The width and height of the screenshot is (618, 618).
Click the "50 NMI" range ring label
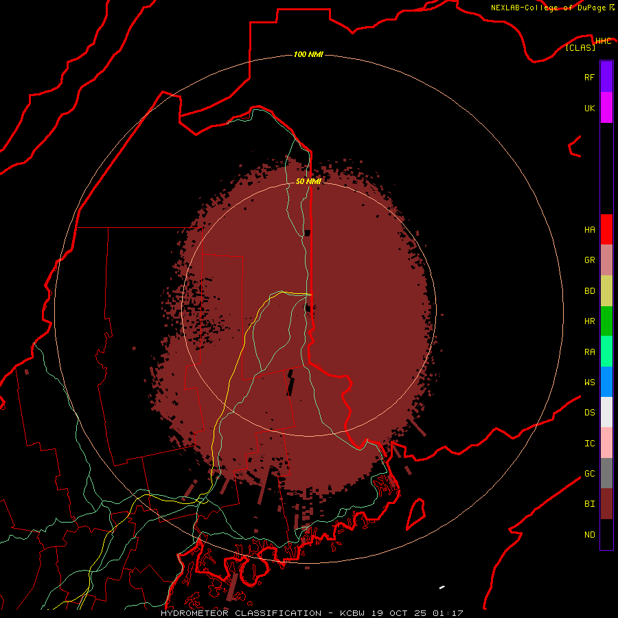click(x=308, y=181)
